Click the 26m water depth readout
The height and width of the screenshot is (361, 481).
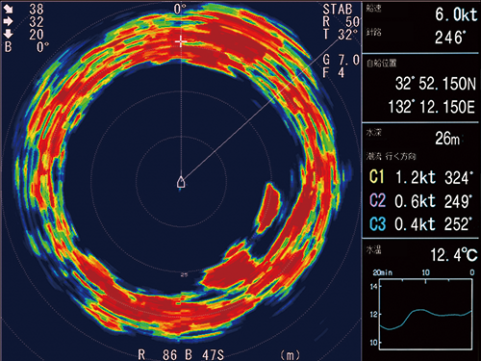[447, 139]
